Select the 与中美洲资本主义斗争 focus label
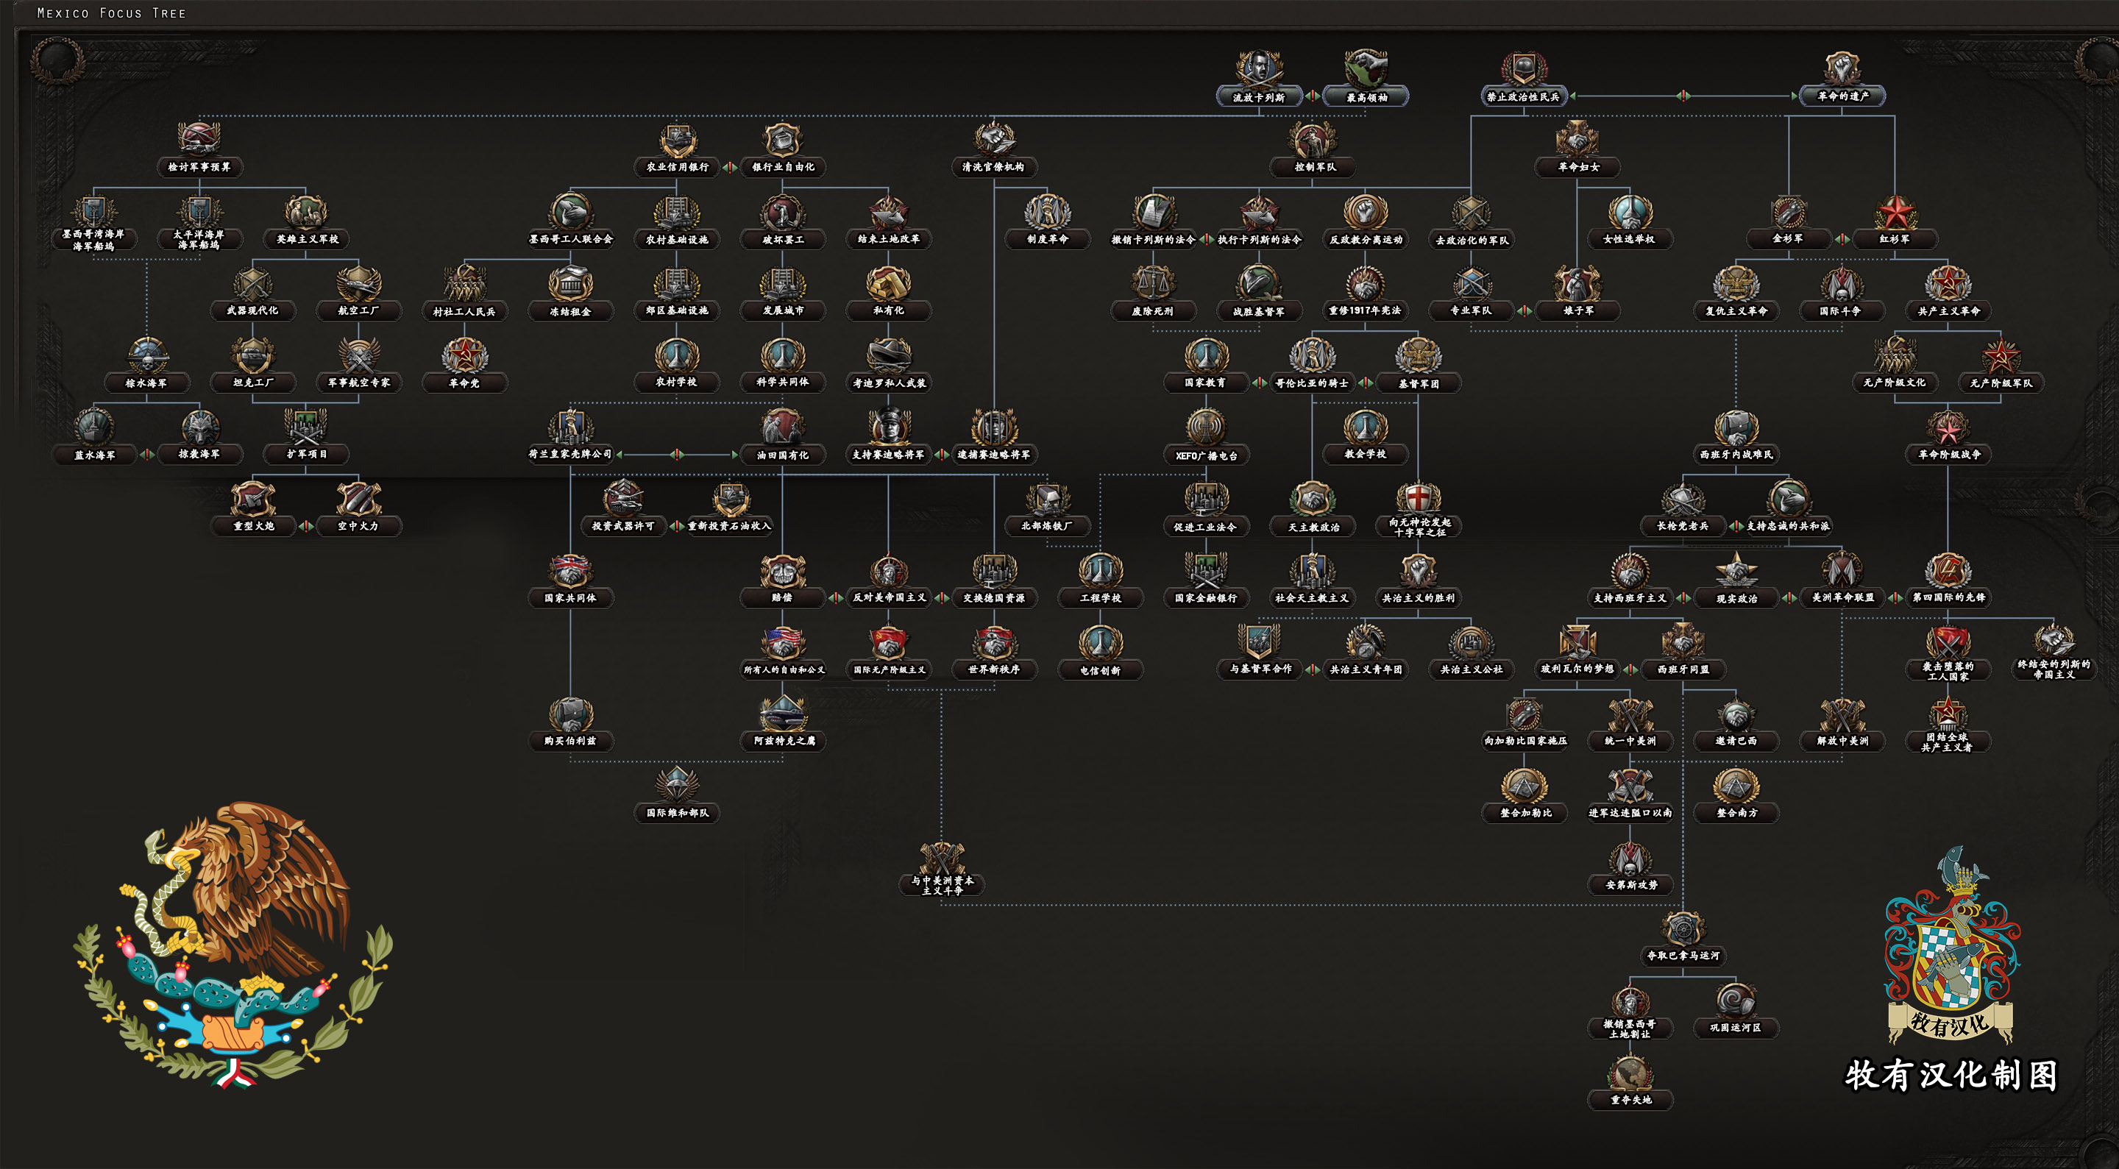 pyautogui.click(x=942, y=885)
